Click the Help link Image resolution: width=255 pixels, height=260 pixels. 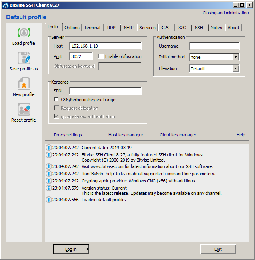coord(241,135)
